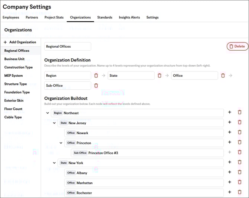This screenshot has width=249, height=198.
Task: Delete the Sub-Office level definition
Action: pyautogui.click(x=96, y=86)
